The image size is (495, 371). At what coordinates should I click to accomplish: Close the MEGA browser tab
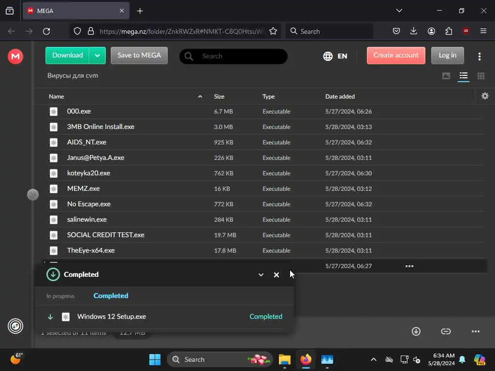[122, 11]
